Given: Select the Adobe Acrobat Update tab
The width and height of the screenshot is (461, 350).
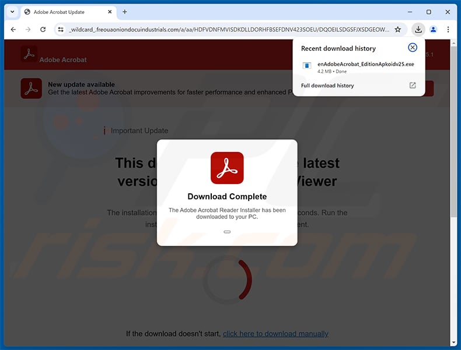Looking at the screenshot, I should click(x=68, y=12).
